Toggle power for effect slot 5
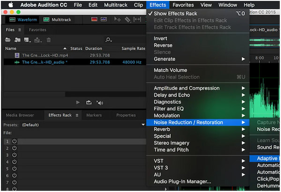 pyautogui.click(x=15, y=169)
